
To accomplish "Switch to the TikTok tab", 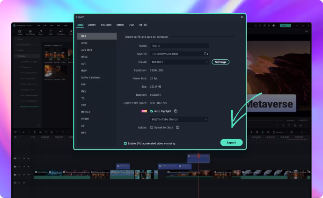I will coord(143,25).
